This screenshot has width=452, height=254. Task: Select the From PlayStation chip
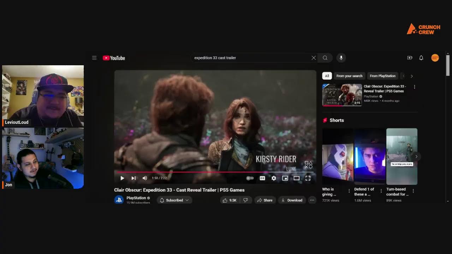pos(383,76)
